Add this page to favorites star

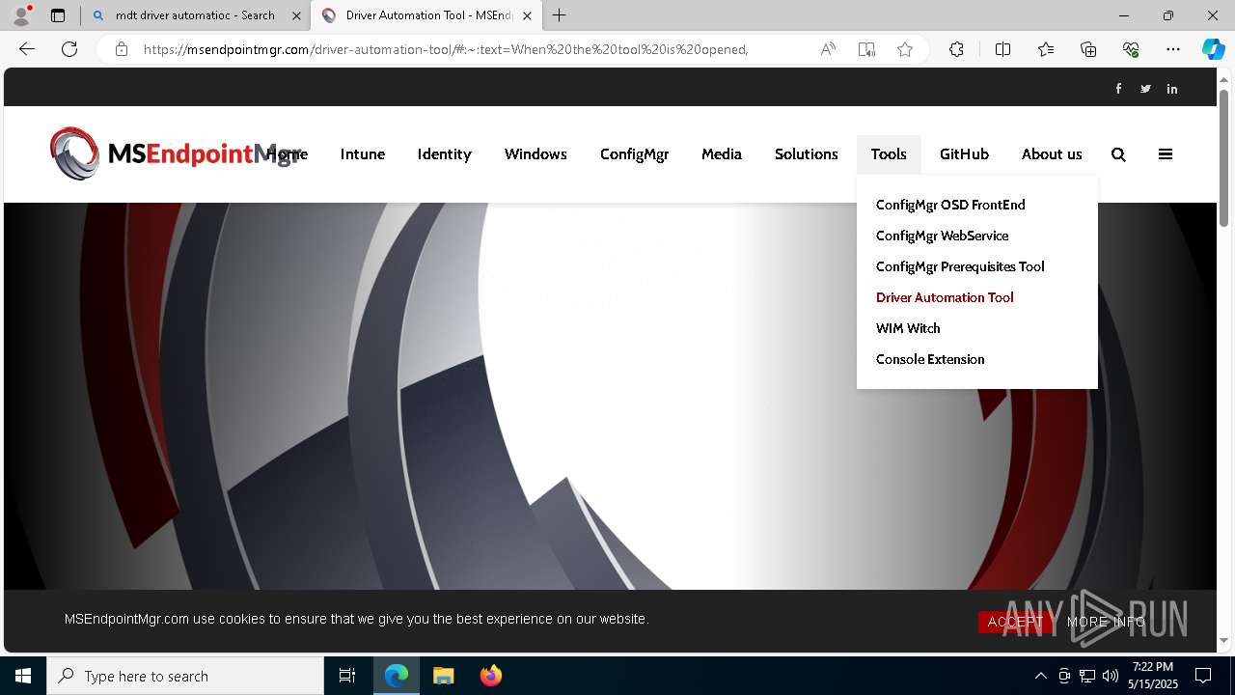point(905,49)
